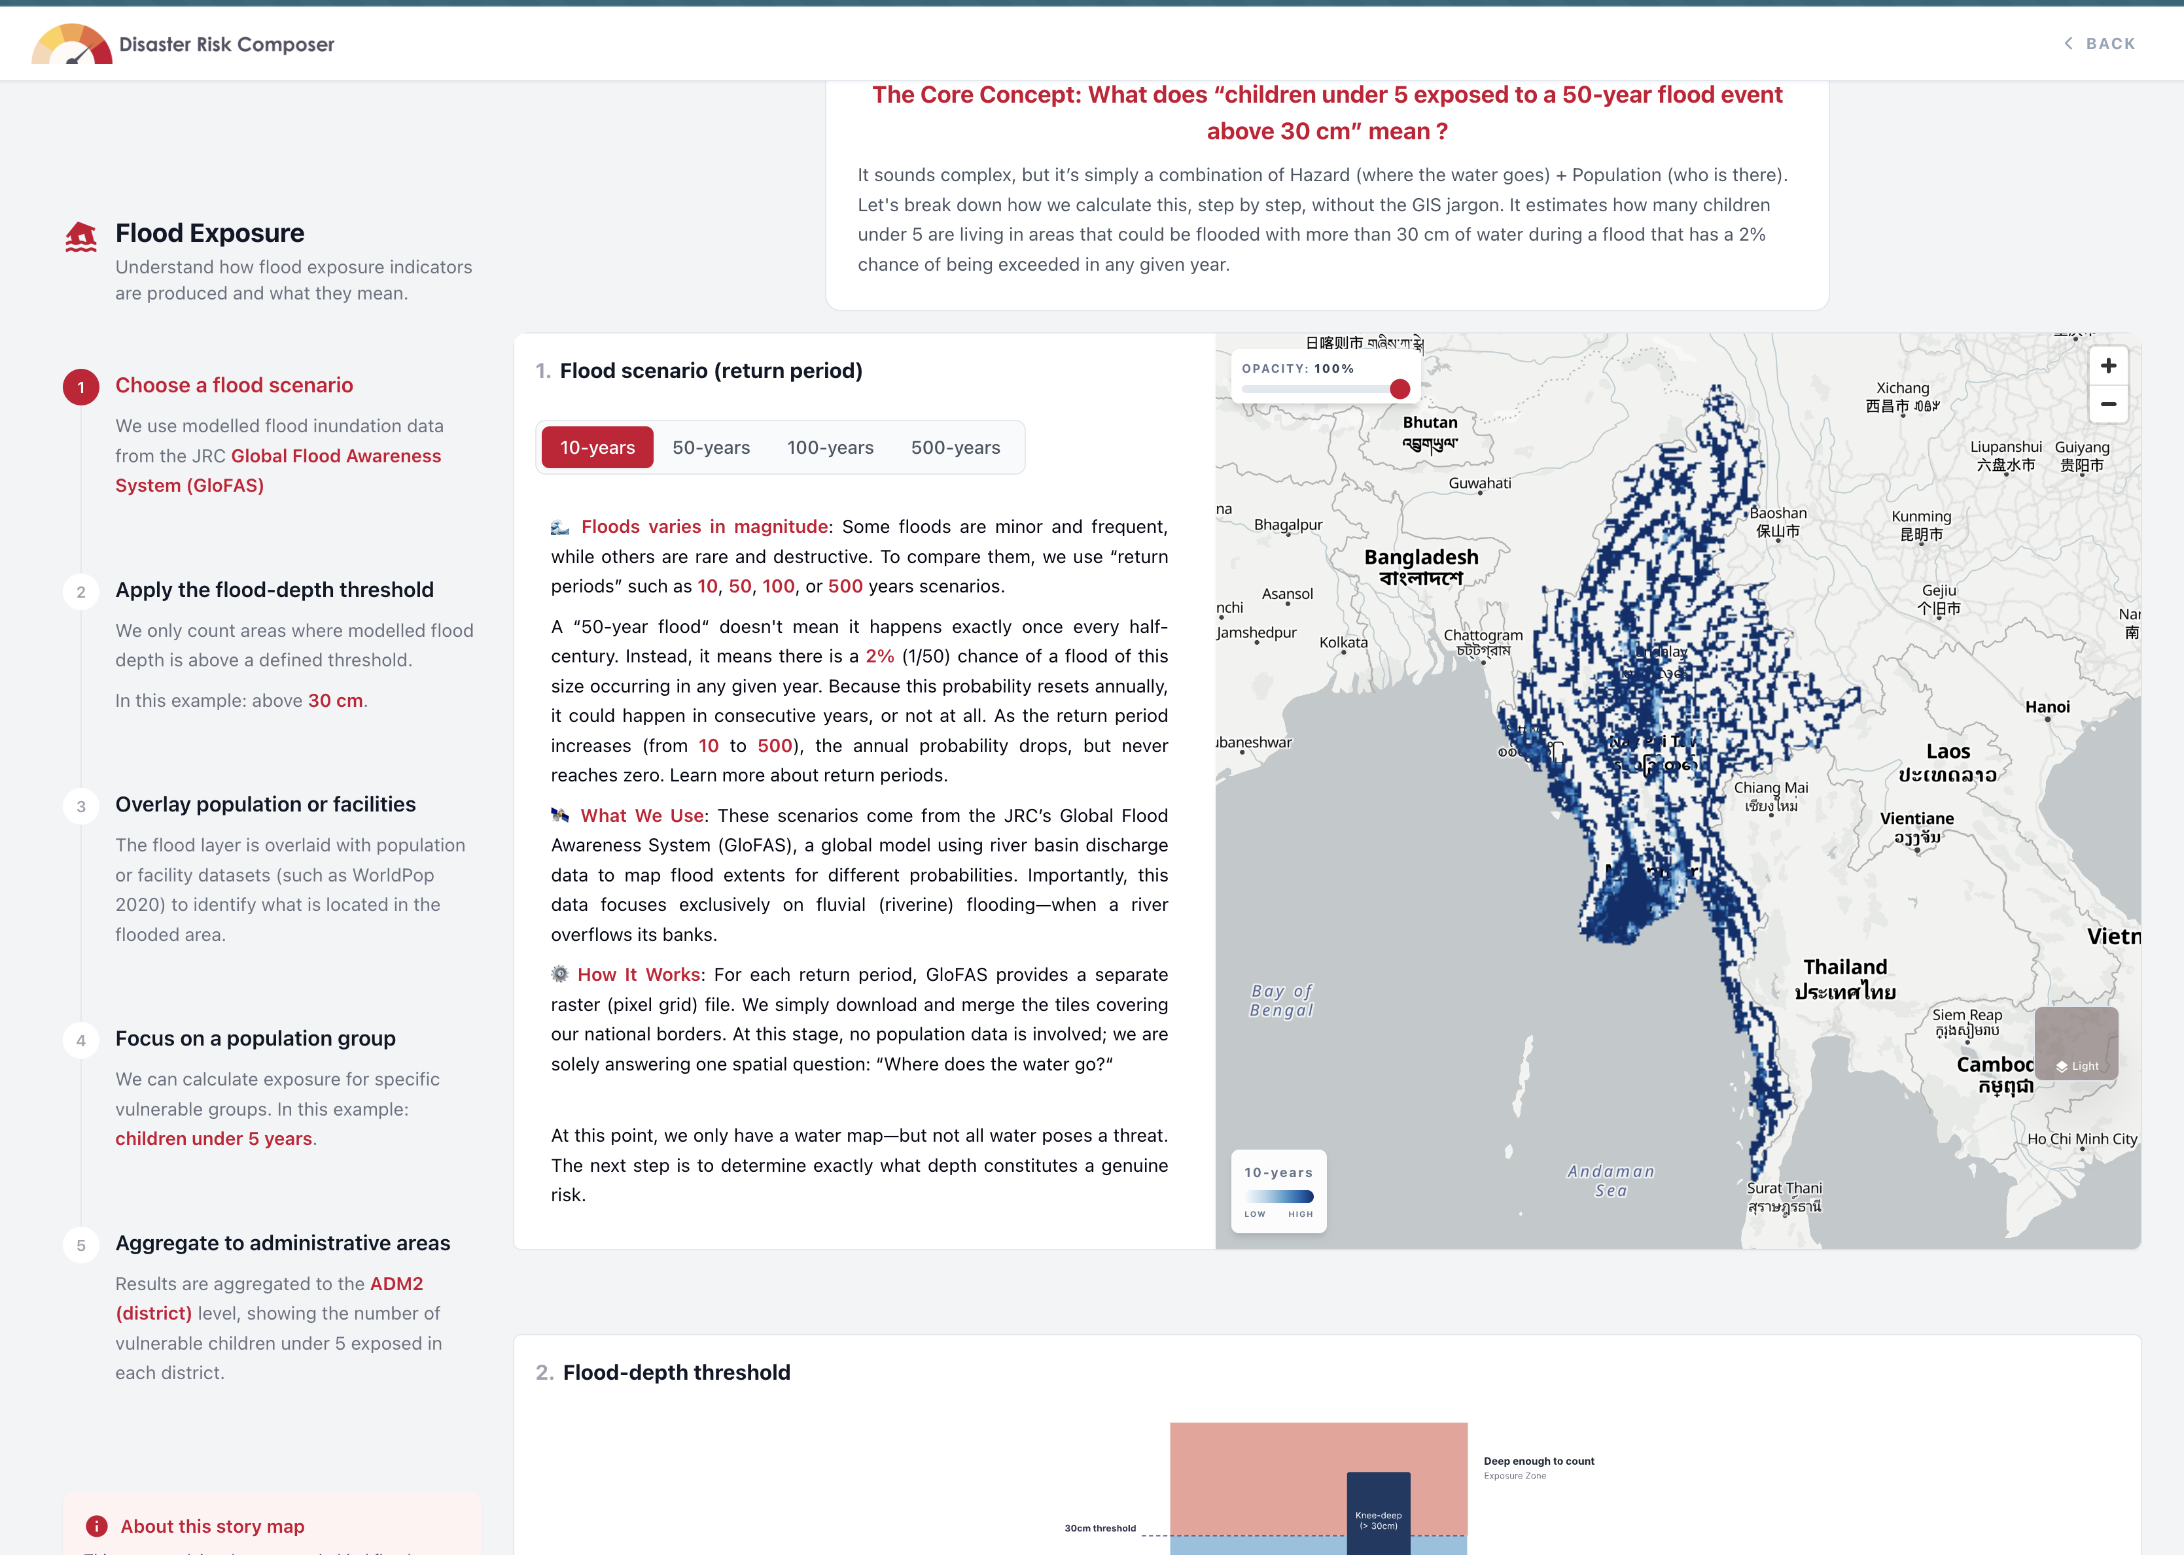Screen dimensions: 2184x1555
Task: Select the 10-years return period tab
Action: (598, 447)
